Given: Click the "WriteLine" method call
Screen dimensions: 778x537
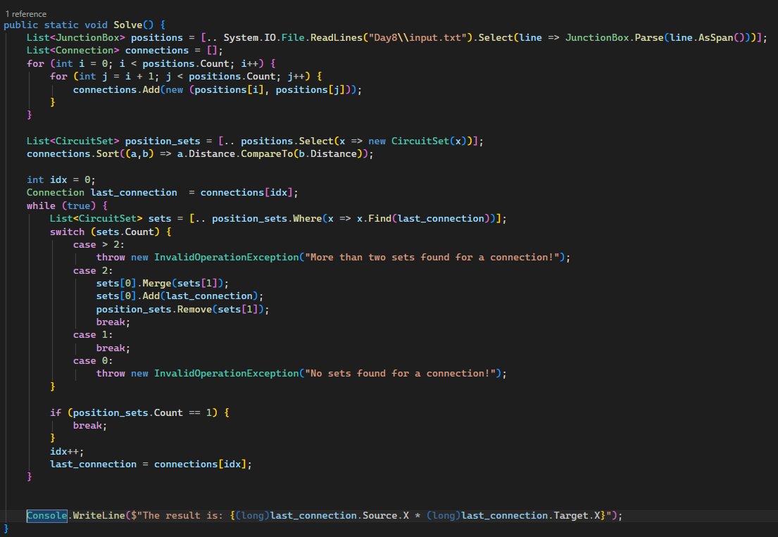Looking at the screenshot, I should pyautogui.click(x=99, y=516).
